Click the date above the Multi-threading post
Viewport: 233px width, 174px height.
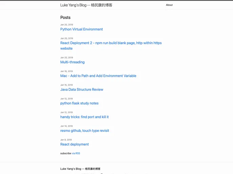point(66,58)
